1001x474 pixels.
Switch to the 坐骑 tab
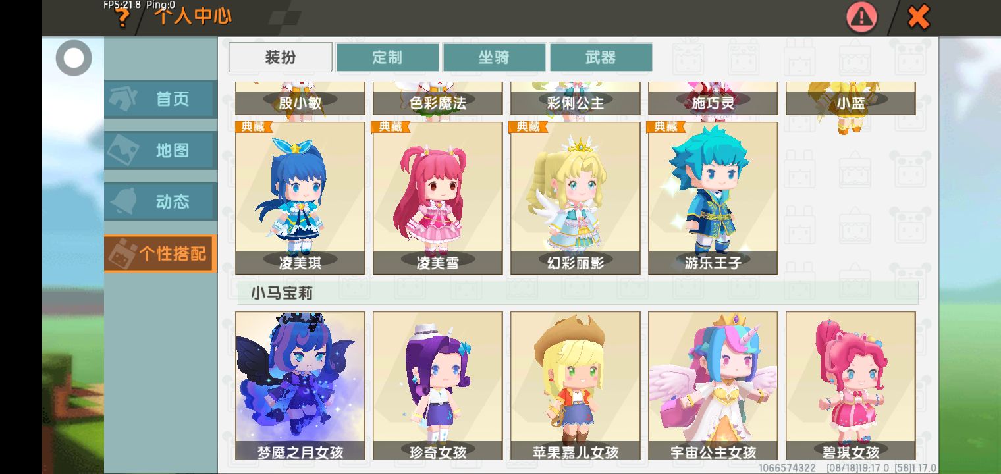(x=494, y=57)
